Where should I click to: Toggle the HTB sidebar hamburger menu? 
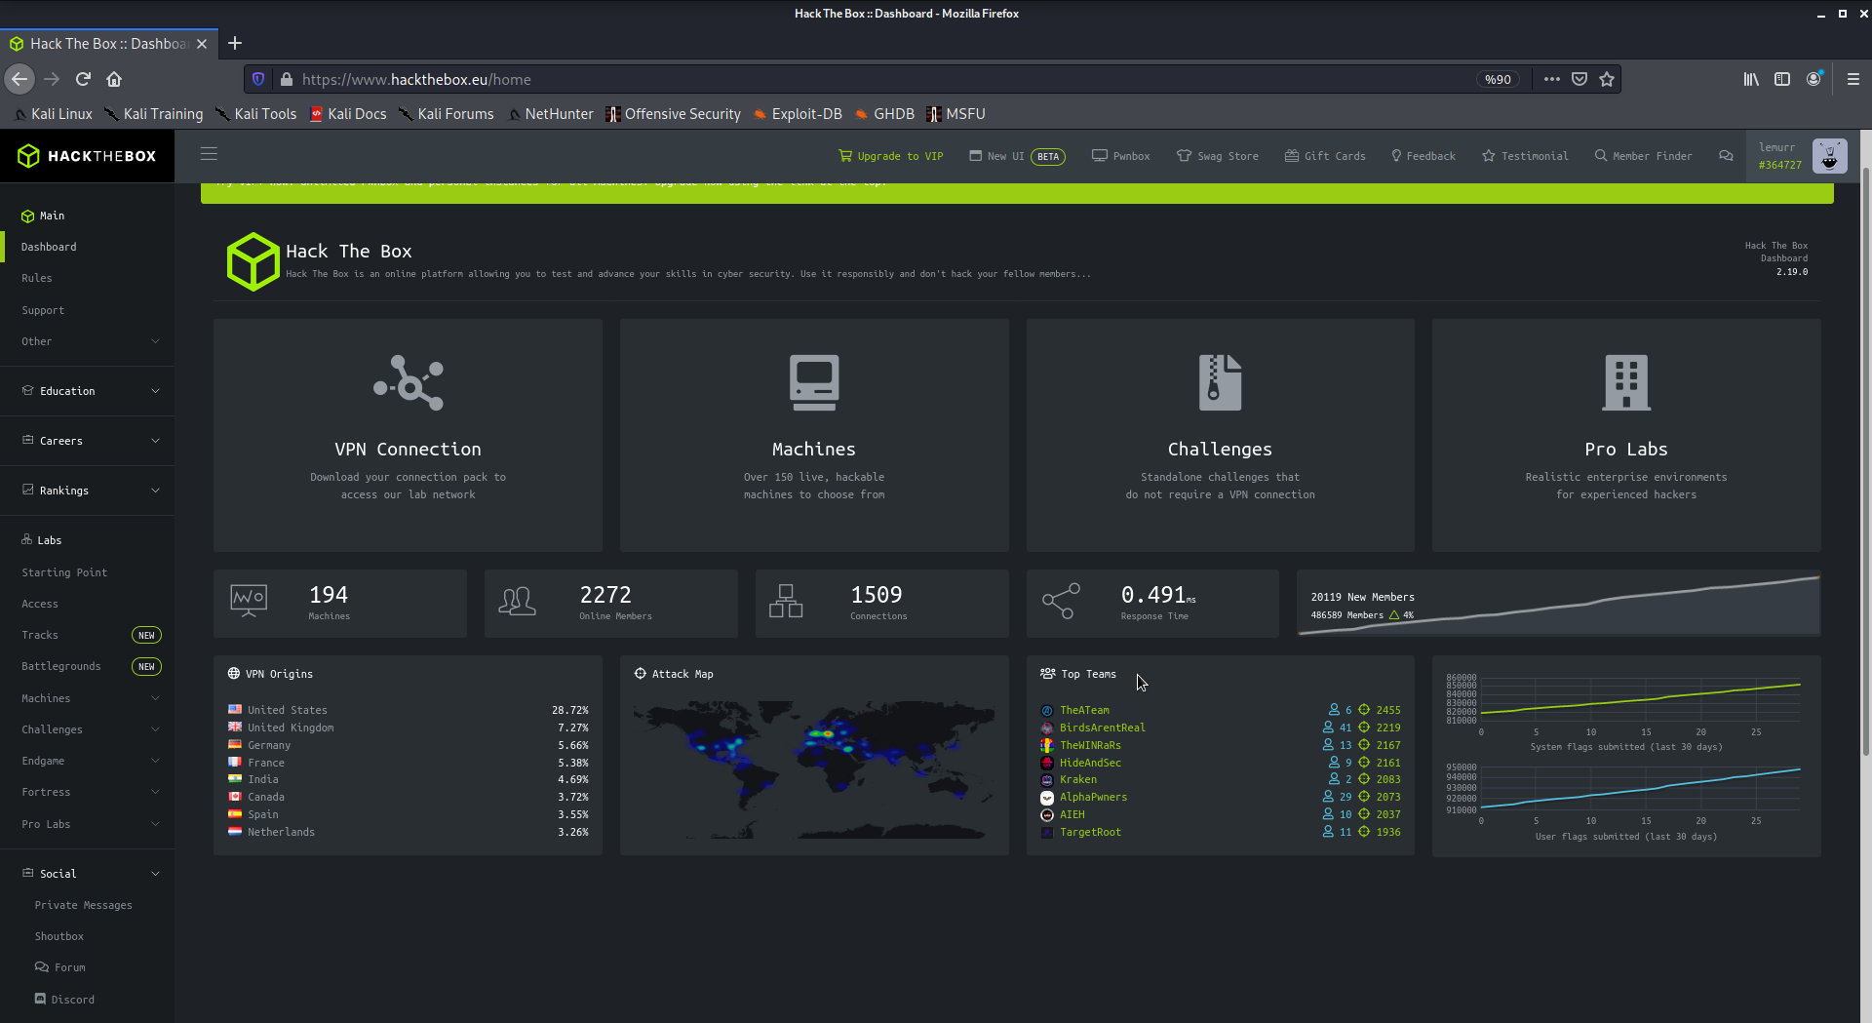[x=209, y=154]
